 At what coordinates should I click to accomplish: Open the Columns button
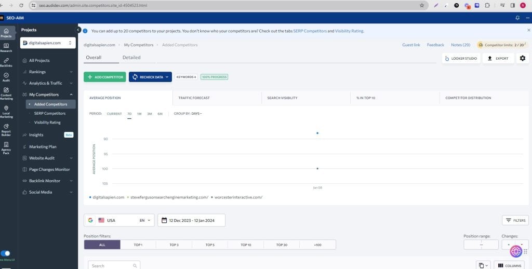point(509,265)
